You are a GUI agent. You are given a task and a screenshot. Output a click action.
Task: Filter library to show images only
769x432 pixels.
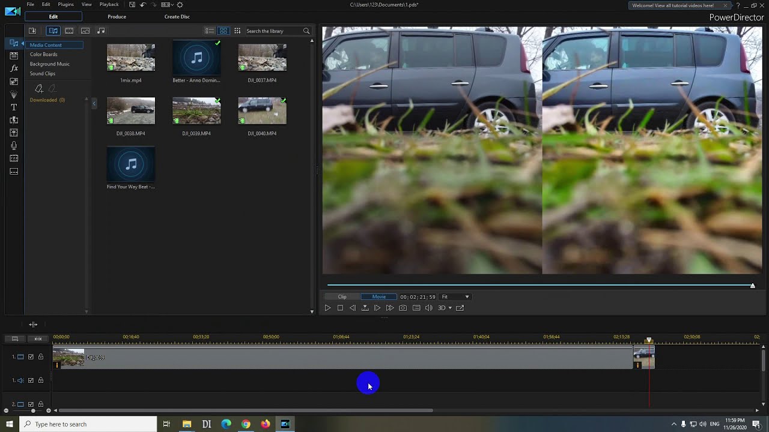85,31
